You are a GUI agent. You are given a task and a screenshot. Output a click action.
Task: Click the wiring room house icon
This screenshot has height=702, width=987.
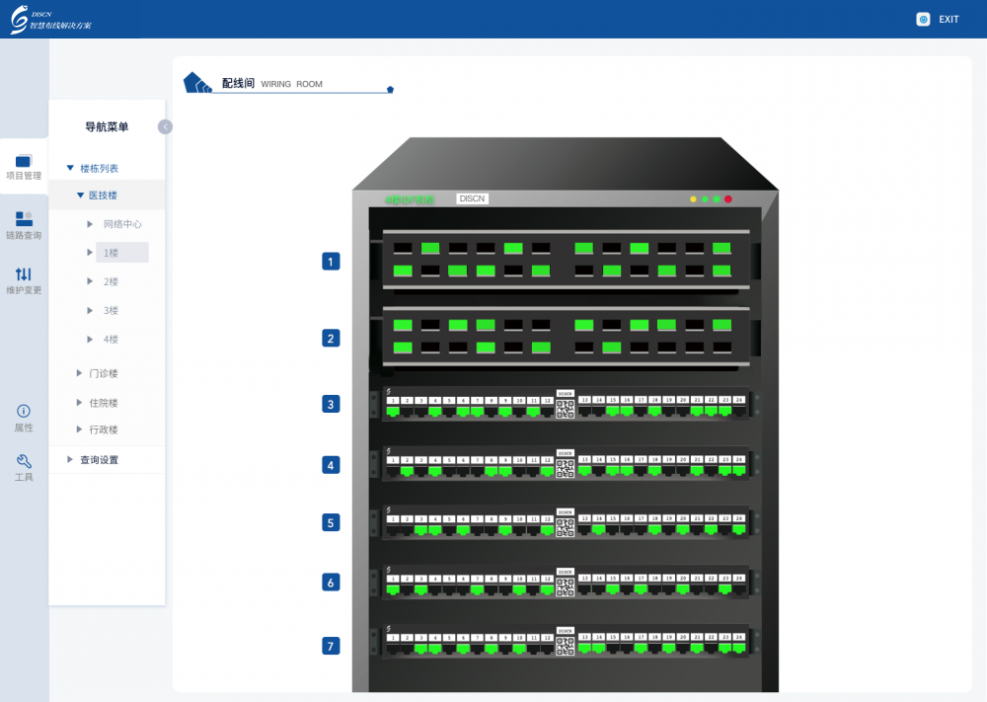pos(197,83)
